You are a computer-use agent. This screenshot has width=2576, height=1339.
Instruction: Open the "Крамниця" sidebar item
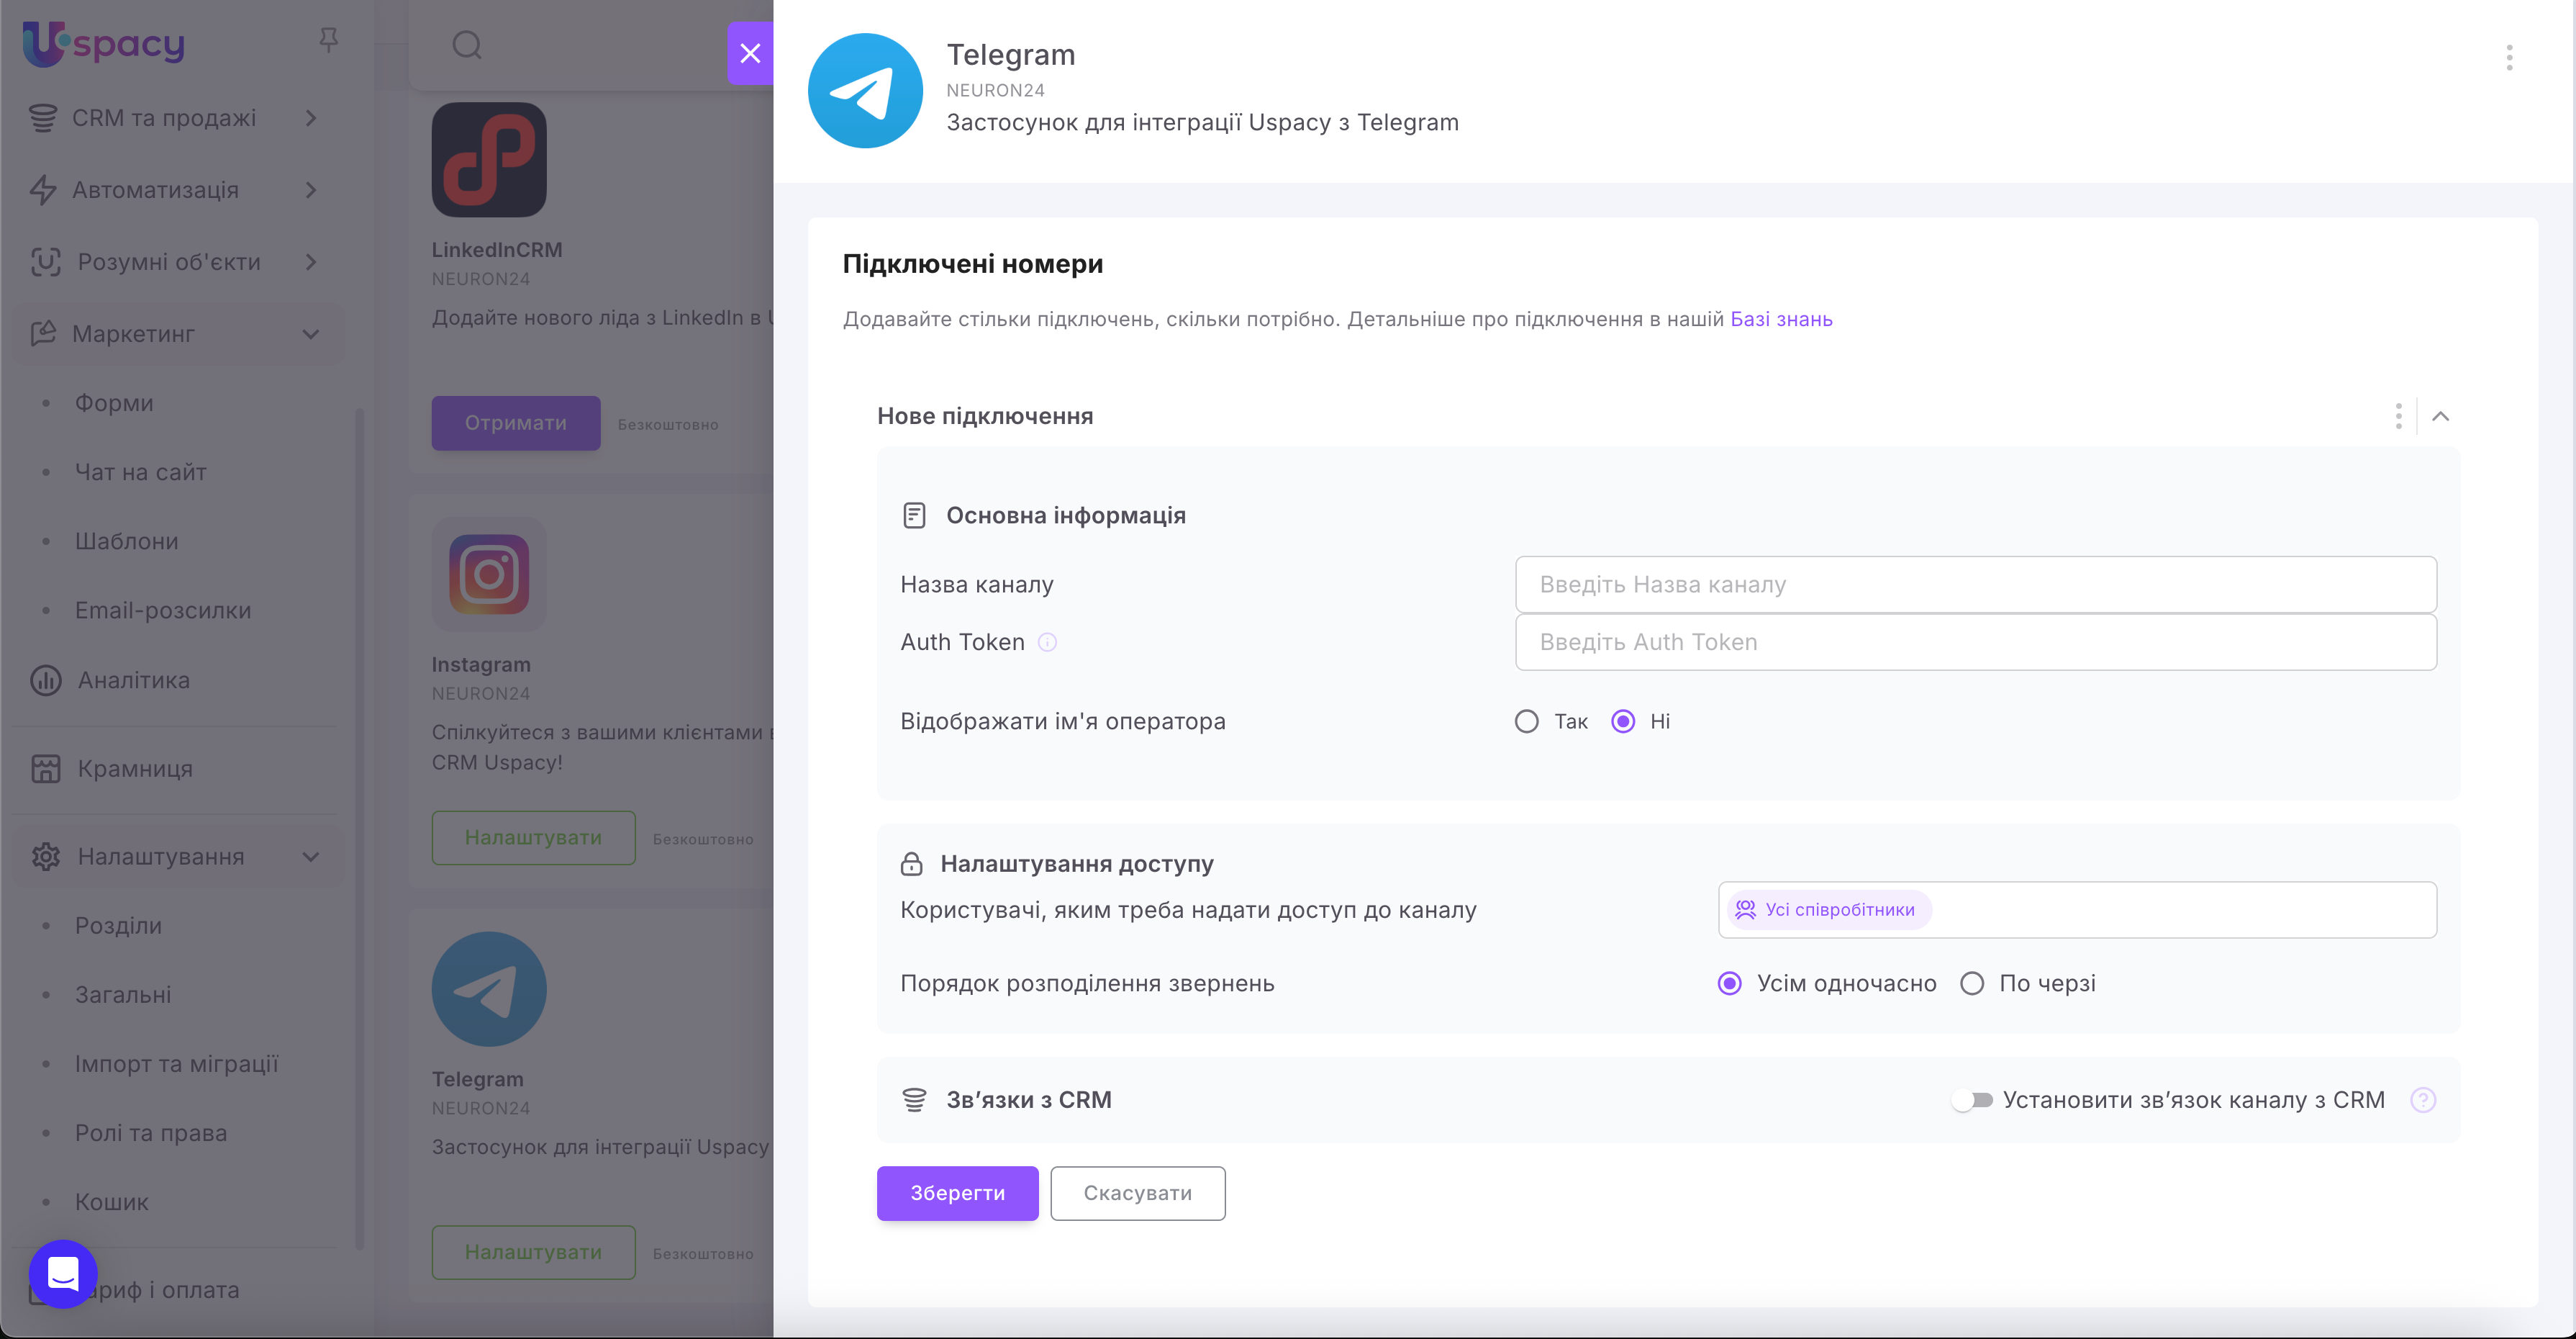135,769
